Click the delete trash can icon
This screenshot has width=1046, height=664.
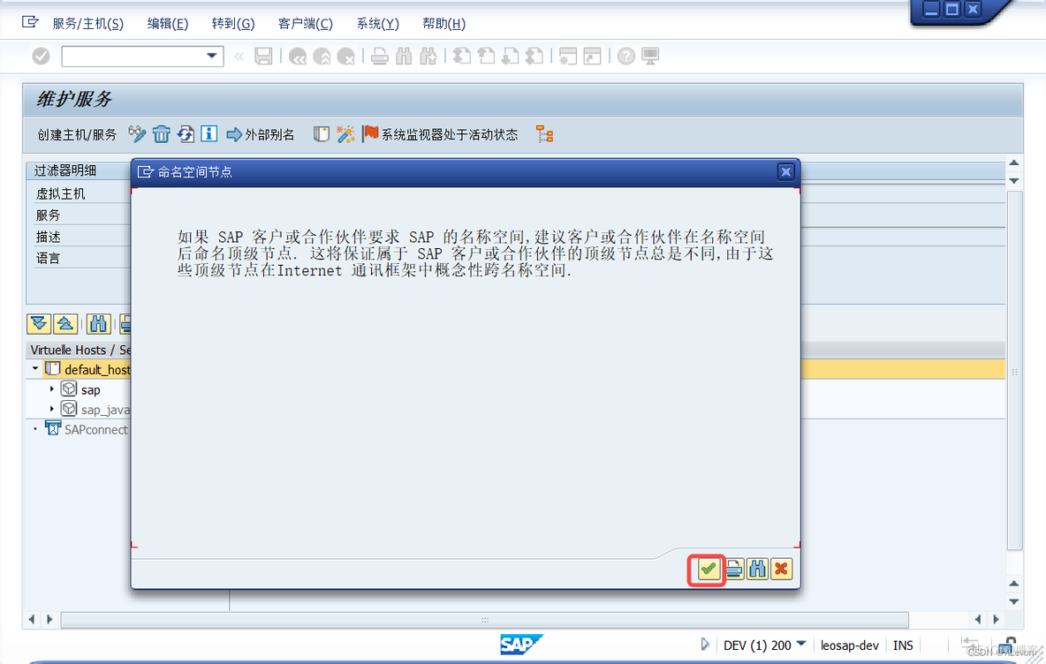[162, 135]
